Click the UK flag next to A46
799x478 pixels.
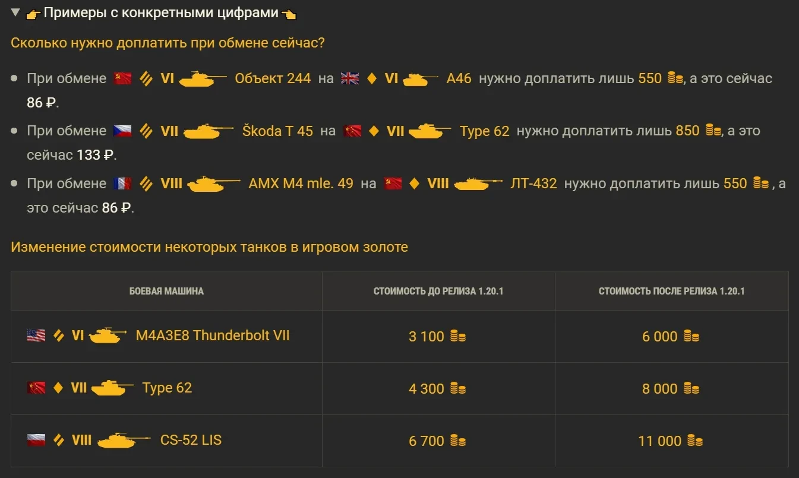350,78
